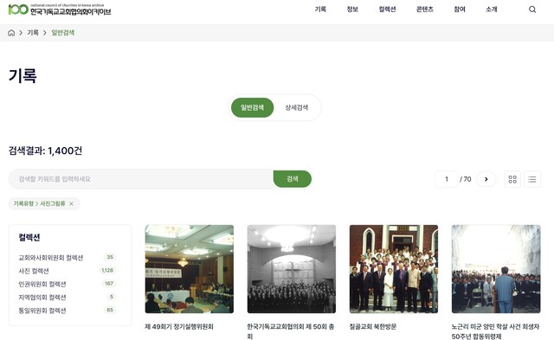The width and height of the screenshot is (554, 340).
Task: Click title text 제 49회기 정기실행위원회
Action: point(179,327)
